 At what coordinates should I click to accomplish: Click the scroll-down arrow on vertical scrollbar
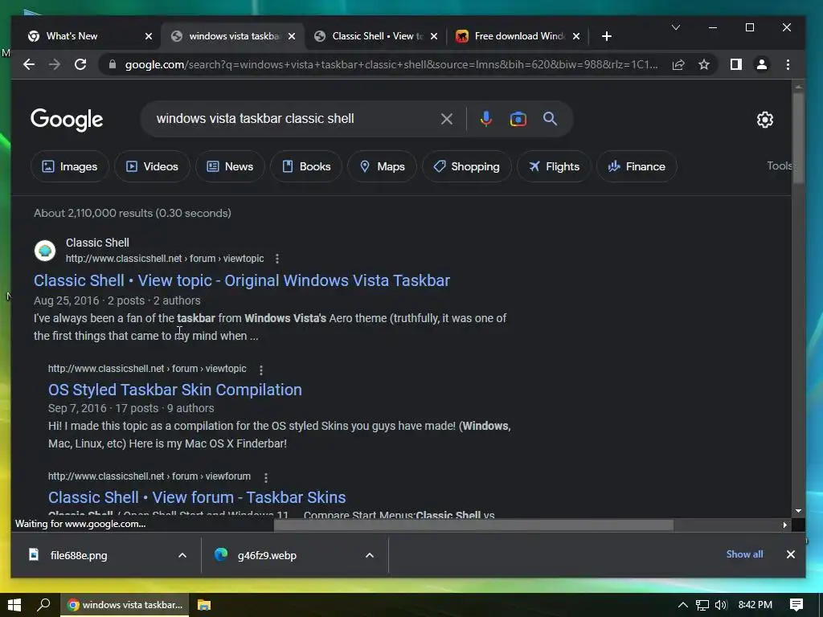(x=798, y=510)
